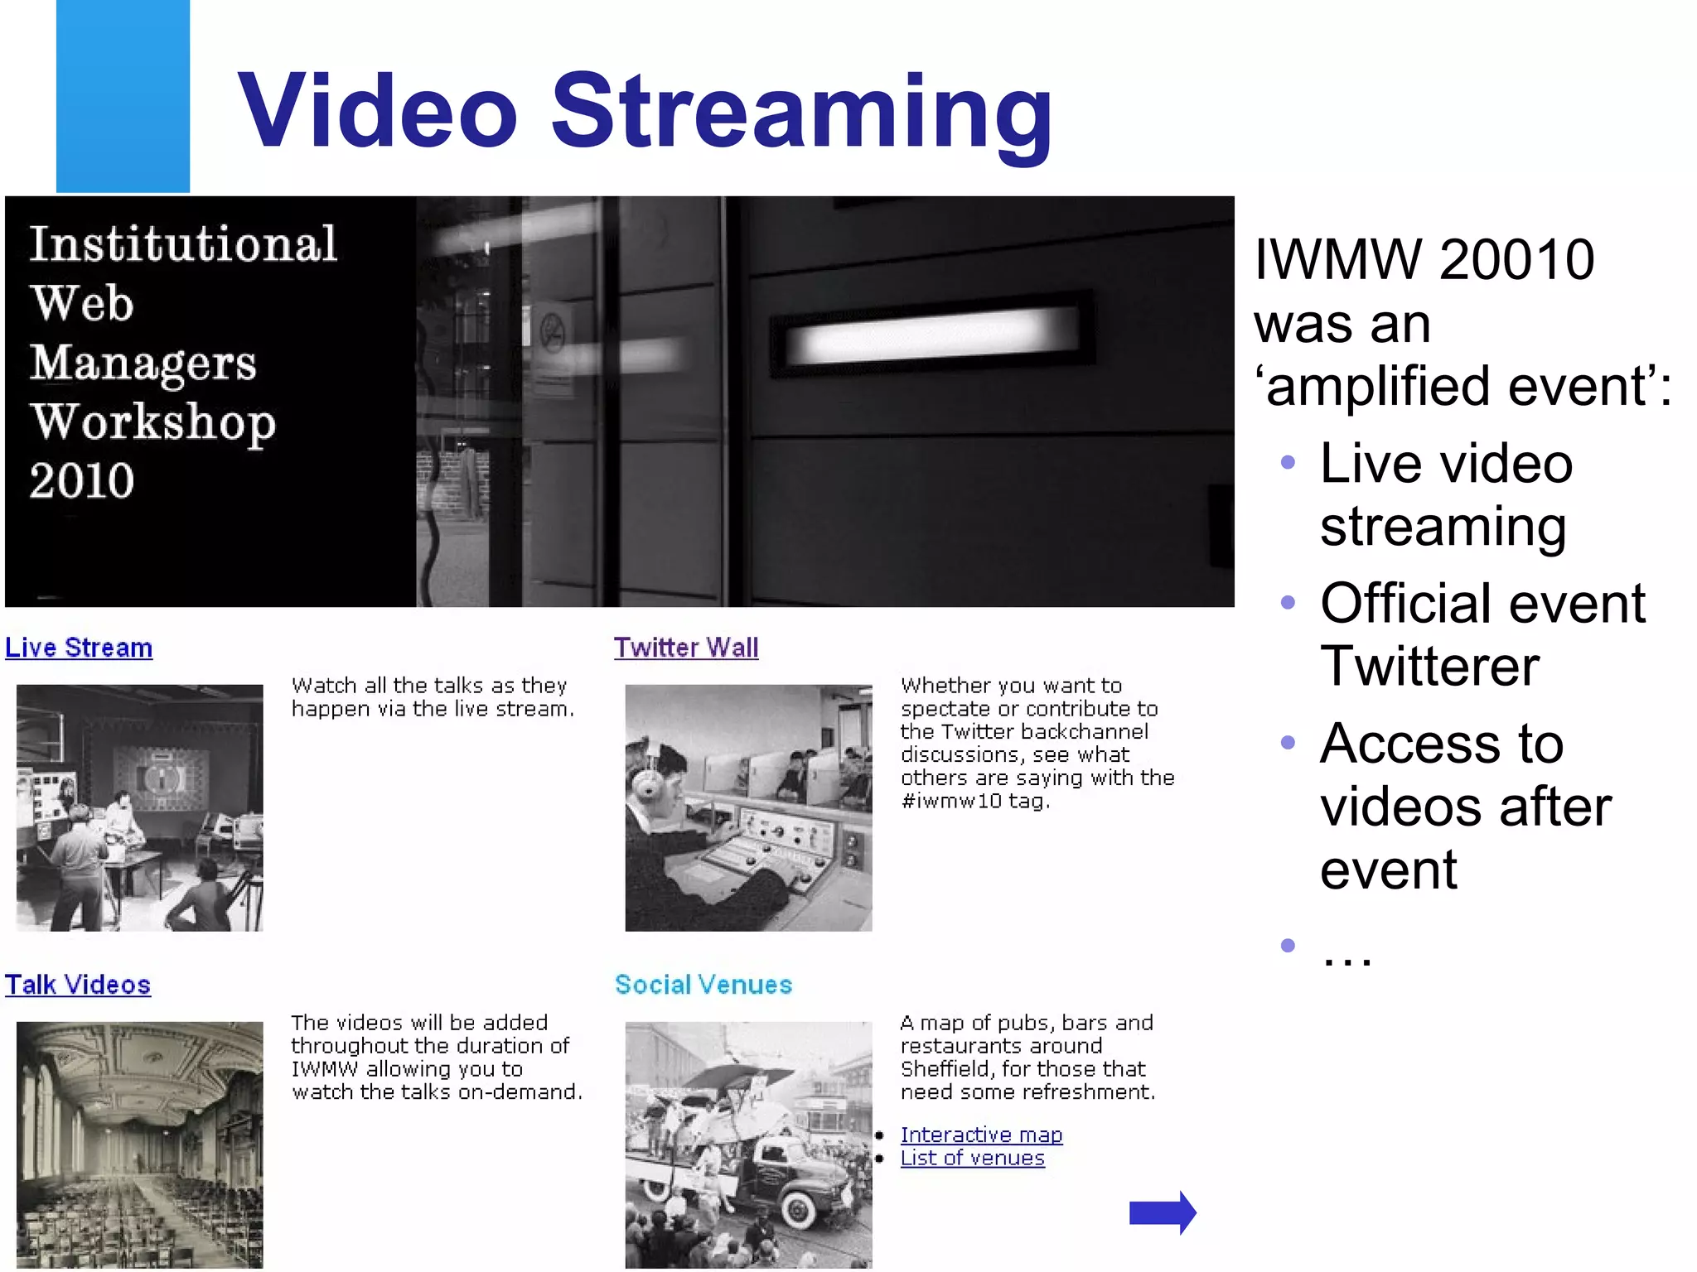Viewport: 1697px width, 1272px height.
Task: Click the Institutional Web Managers Workshop banner
Action: (x=182, y=362)
